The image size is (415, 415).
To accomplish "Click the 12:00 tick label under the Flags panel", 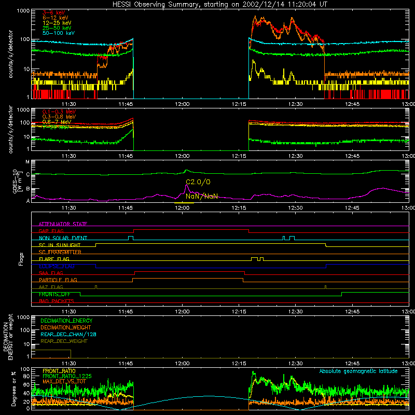I will (182, 312).
